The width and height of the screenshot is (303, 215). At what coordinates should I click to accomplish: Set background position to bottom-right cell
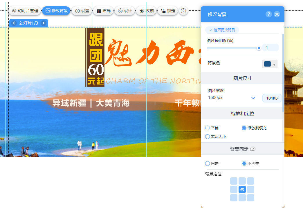(x=251, y=198)
